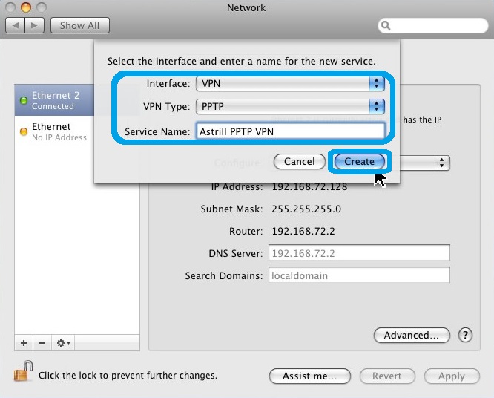Image resolution: width=494 pixels, height=398 pixels.
Task: Remove the selected service with minus button
Action: coord(42,343)
